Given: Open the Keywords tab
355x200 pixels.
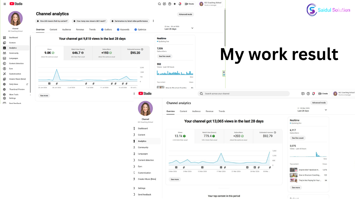Looking at the screenshot, I should click(x=123, y=29).
